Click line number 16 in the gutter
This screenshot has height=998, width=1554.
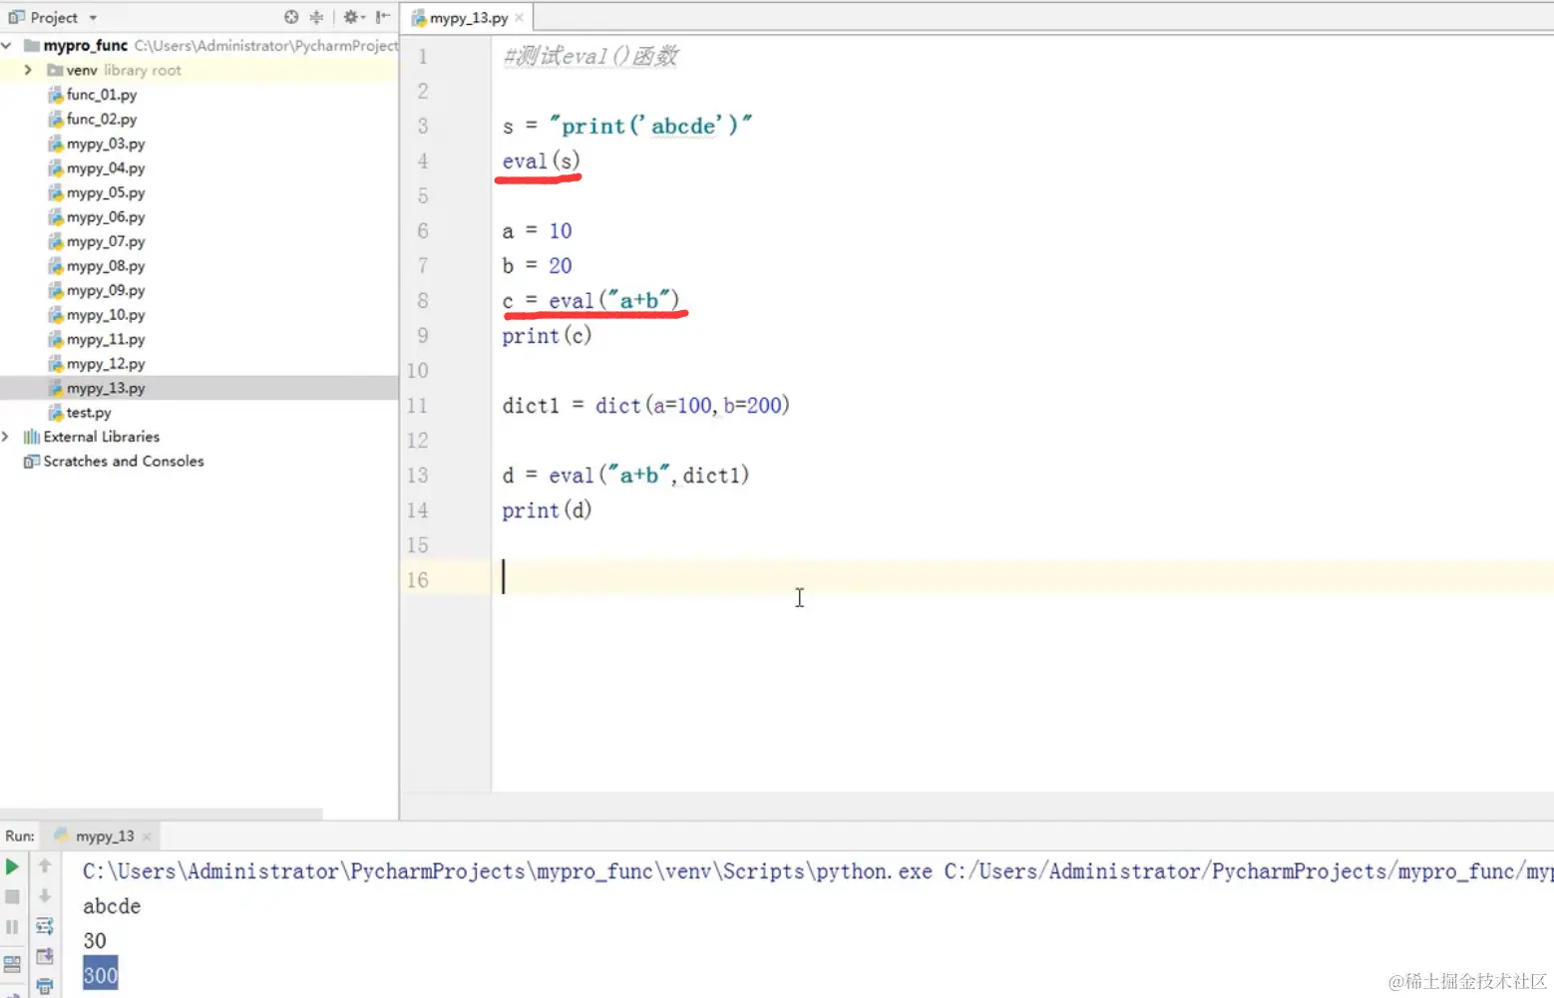point(417,579)
